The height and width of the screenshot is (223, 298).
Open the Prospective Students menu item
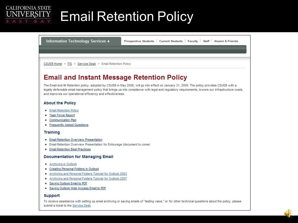139,41
